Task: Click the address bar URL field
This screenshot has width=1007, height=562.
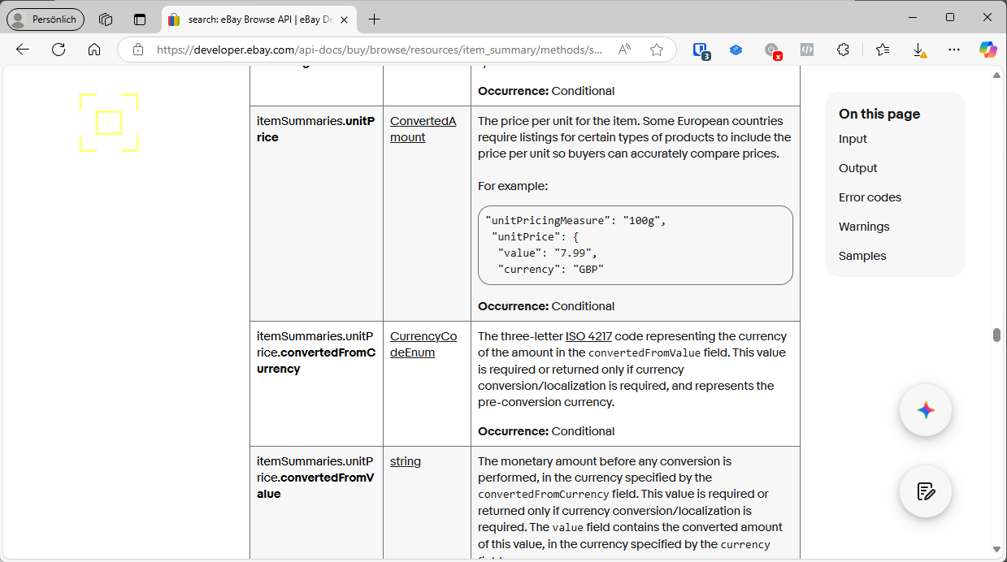Action: [378, 50]
